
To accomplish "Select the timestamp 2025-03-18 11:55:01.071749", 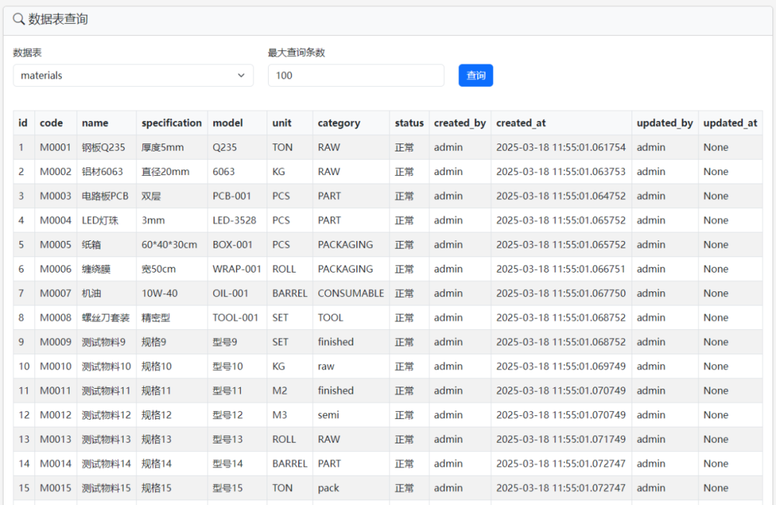I will [560, 439].
